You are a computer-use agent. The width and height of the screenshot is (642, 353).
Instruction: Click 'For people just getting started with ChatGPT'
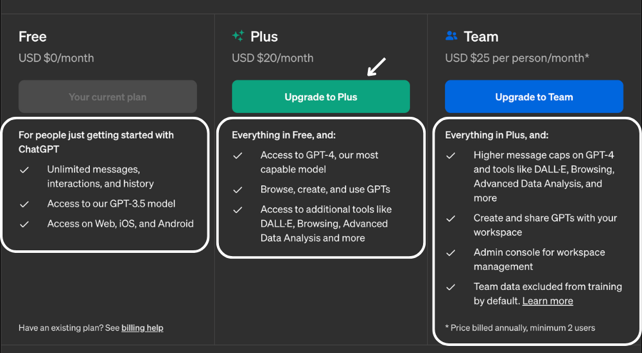point(96,142)
